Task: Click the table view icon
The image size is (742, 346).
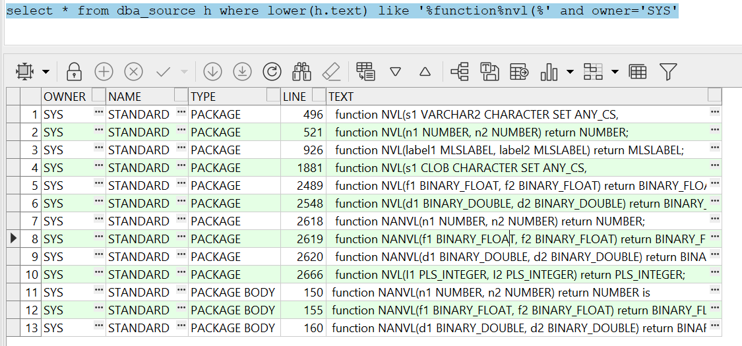Action: [x=638, y=72]
